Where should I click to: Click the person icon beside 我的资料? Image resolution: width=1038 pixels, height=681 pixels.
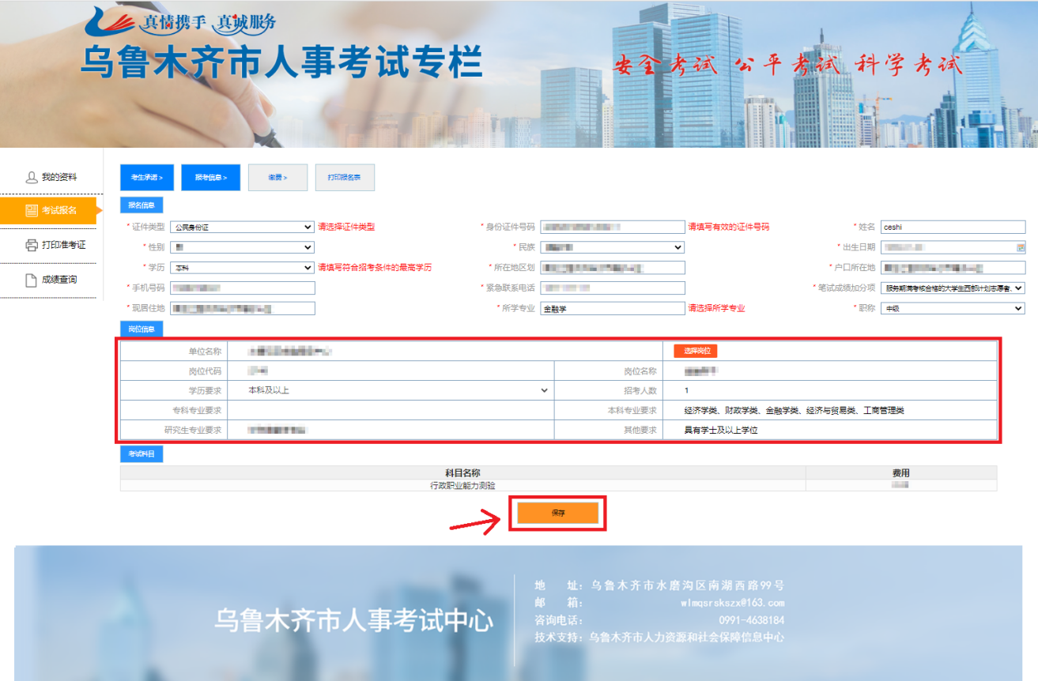pos(32,178)
